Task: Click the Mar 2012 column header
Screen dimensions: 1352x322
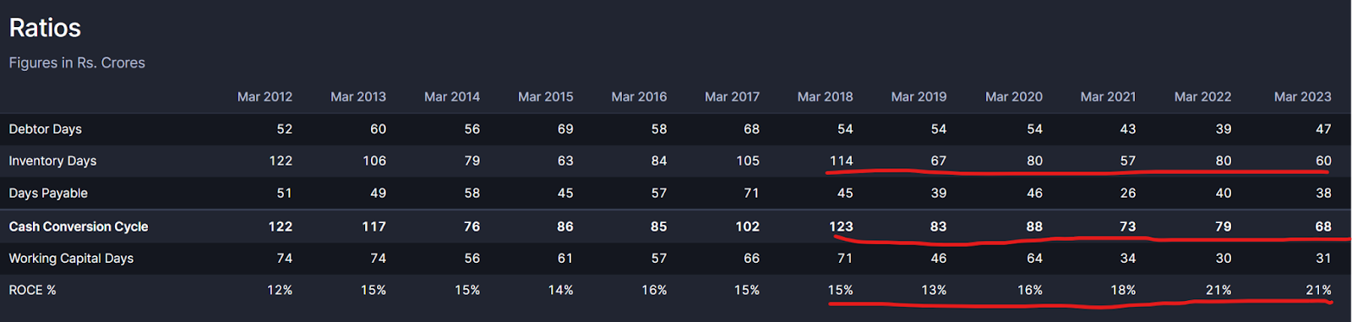Action: [264, 96]
